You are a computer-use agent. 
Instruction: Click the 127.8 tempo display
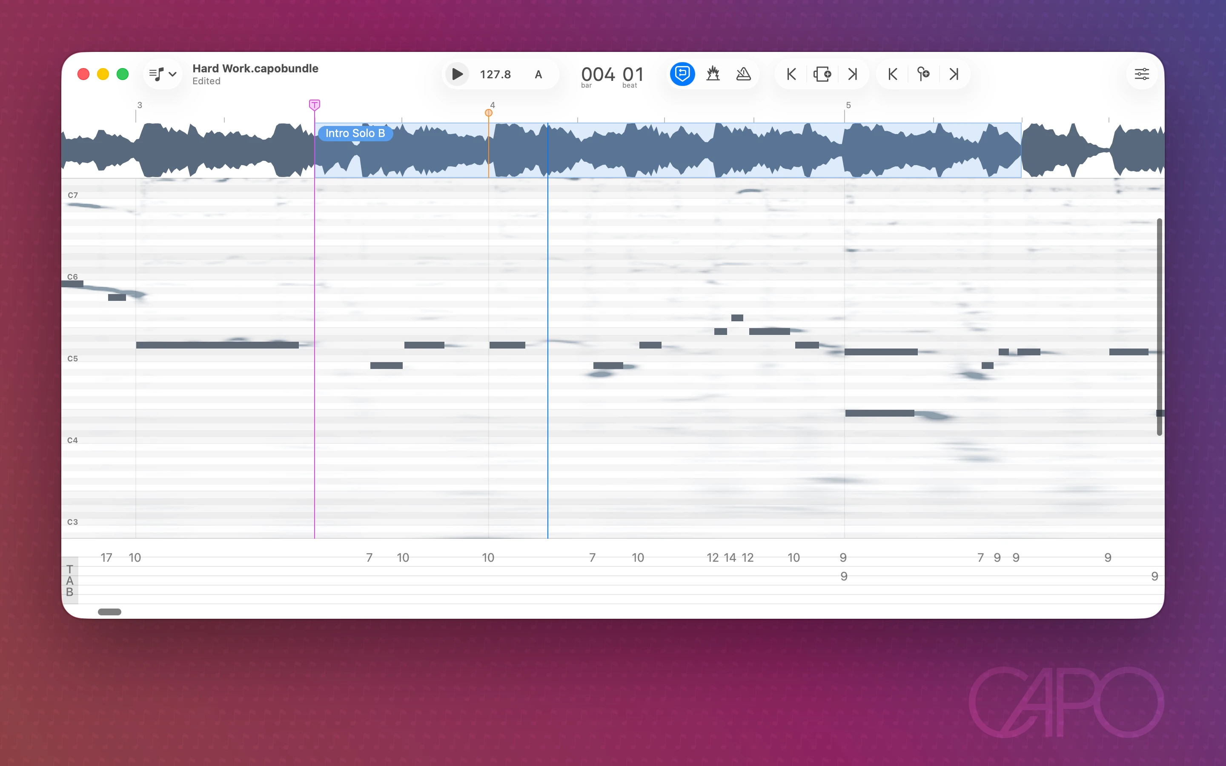(x=495, y=74)
